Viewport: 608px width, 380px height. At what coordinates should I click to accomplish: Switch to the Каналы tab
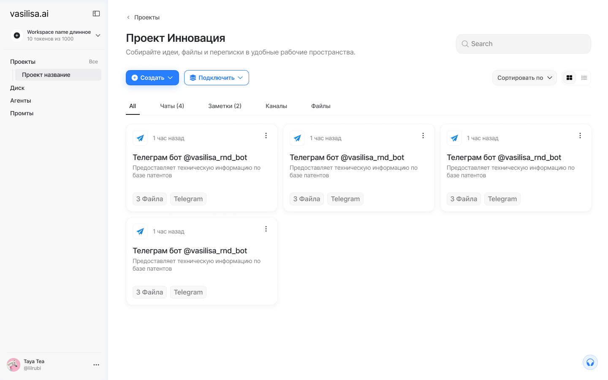(x=277, y=106)
